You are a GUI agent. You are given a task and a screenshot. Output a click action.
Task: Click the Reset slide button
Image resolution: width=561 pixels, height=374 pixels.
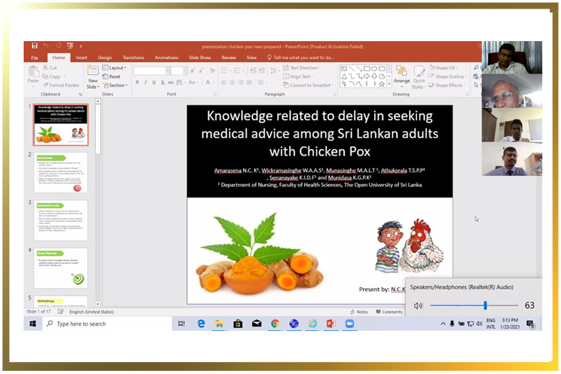(x=112, y=77)
